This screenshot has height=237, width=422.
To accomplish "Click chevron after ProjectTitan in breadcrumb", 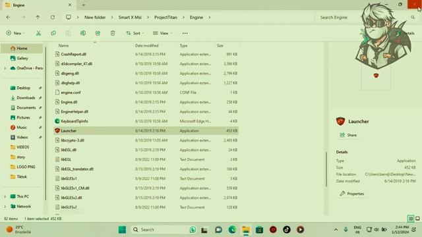I will 183,18.
